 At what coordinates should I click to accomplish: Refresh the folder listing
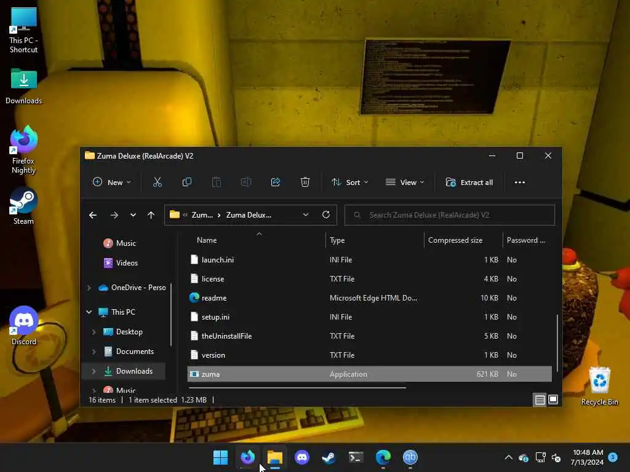pos(326,214)
